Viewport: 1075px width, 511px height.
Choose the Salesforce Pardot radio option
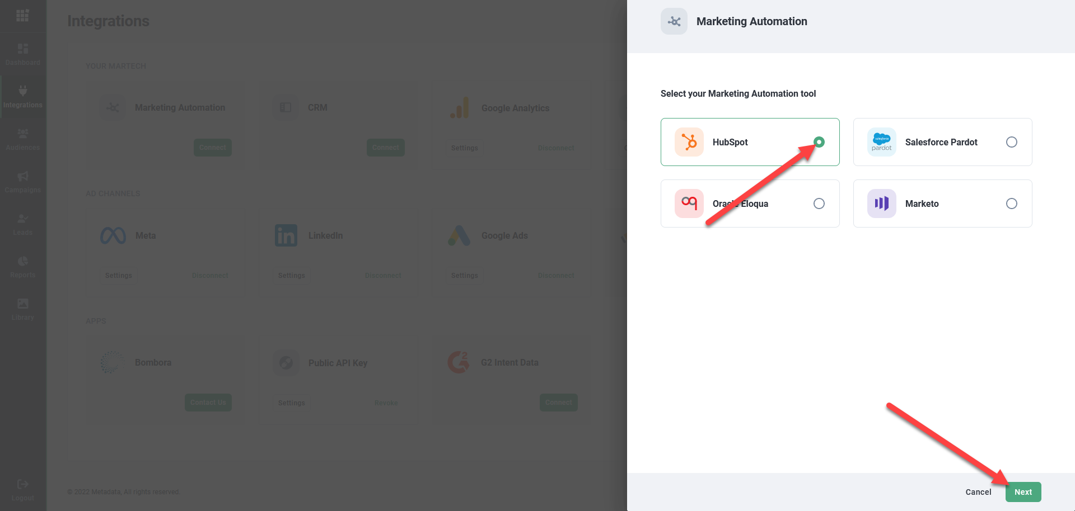point(1011,142)
